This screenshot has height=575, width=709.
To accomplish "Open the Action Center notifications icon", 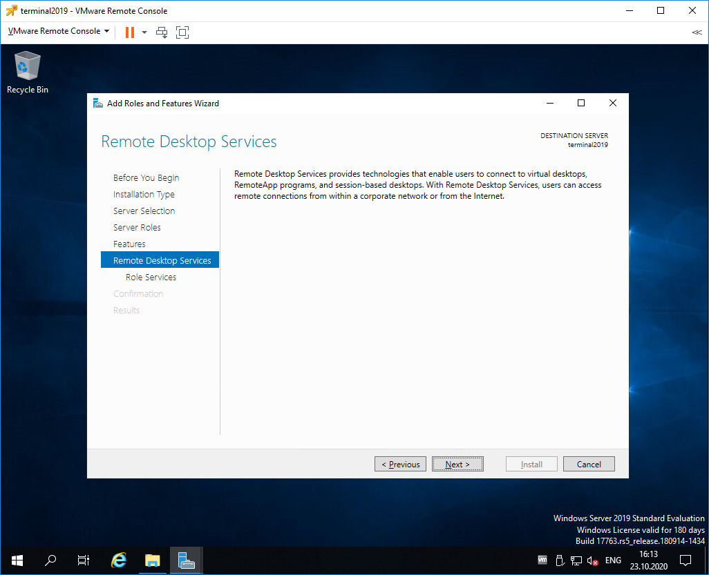I will (x=686, y=560).
